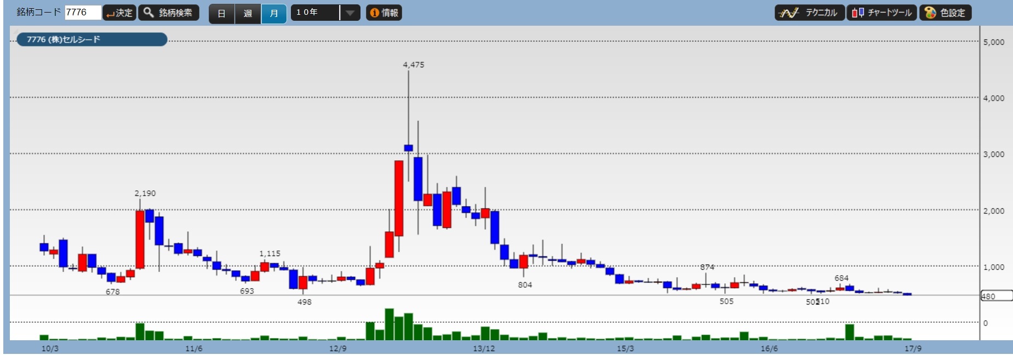
Task: Click the 10/3 date axis label
Action: click(50, 348)
